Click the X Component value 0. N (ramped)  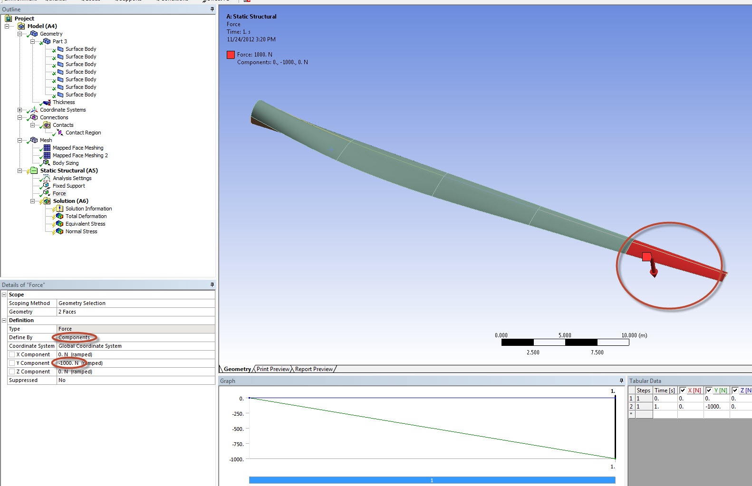[136, 354]
